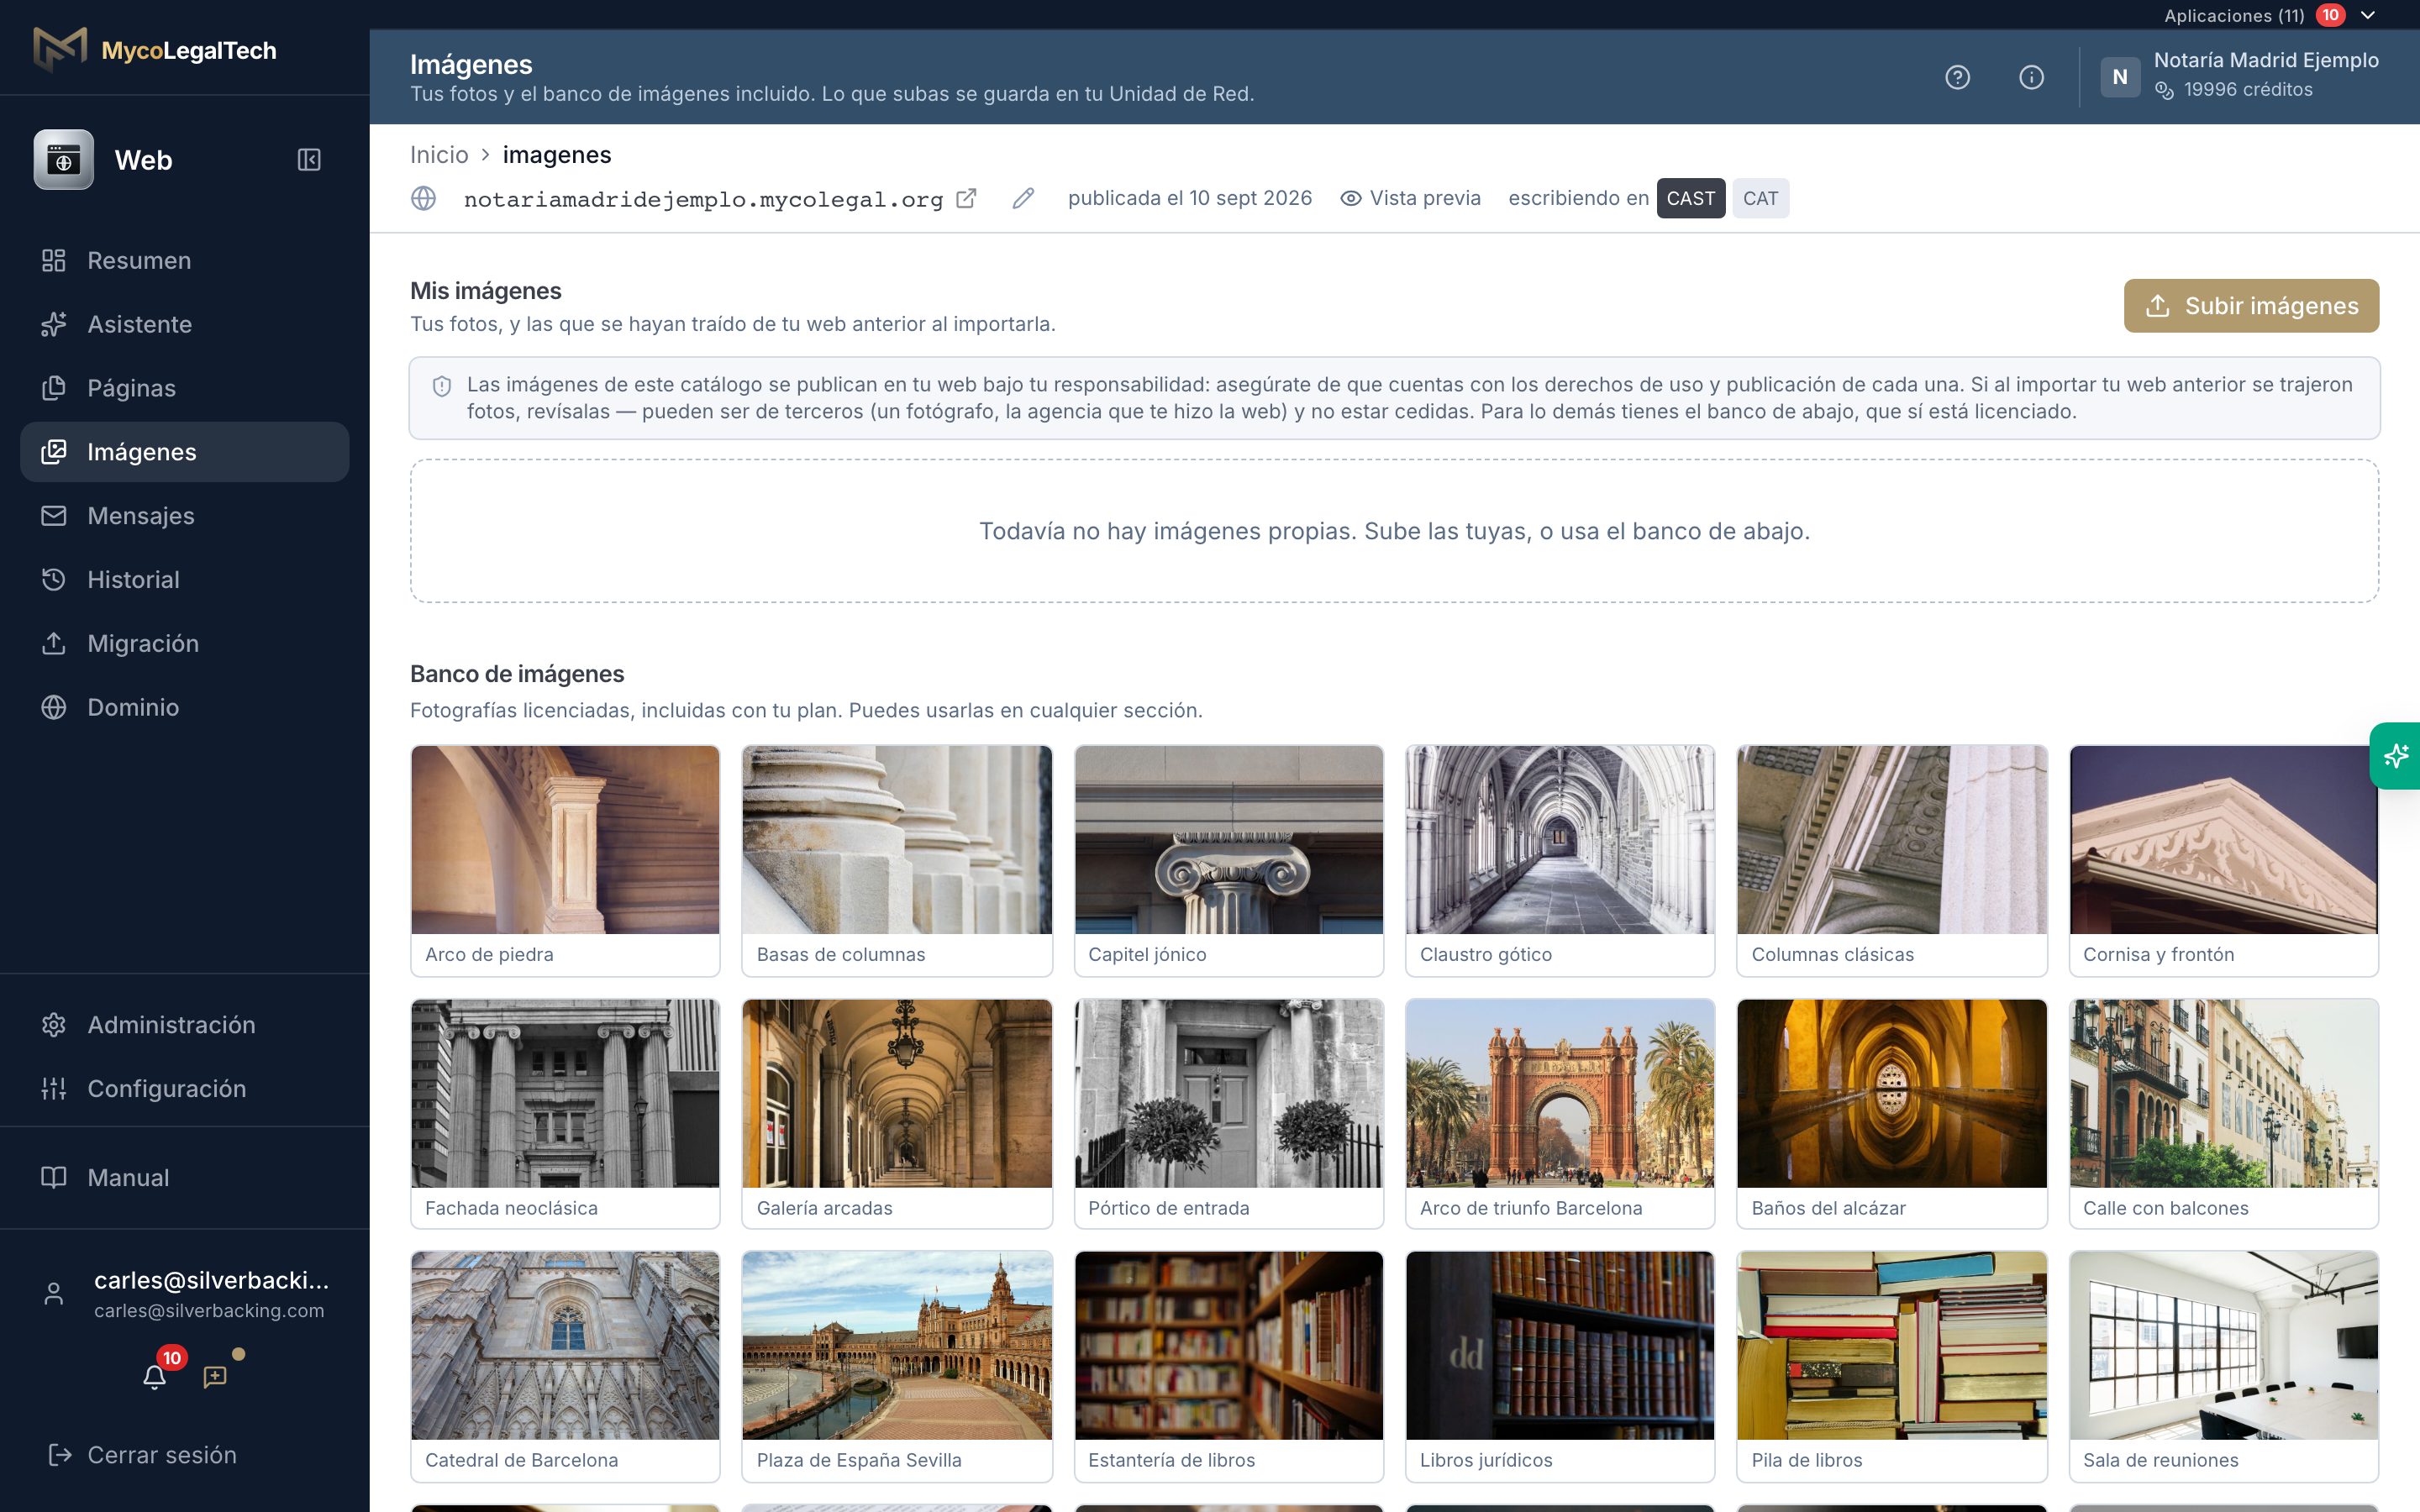The height and width of the screenshot is (1512, 2420).
Task: Click the empty own-images drop area
Action: point(1394,531)
